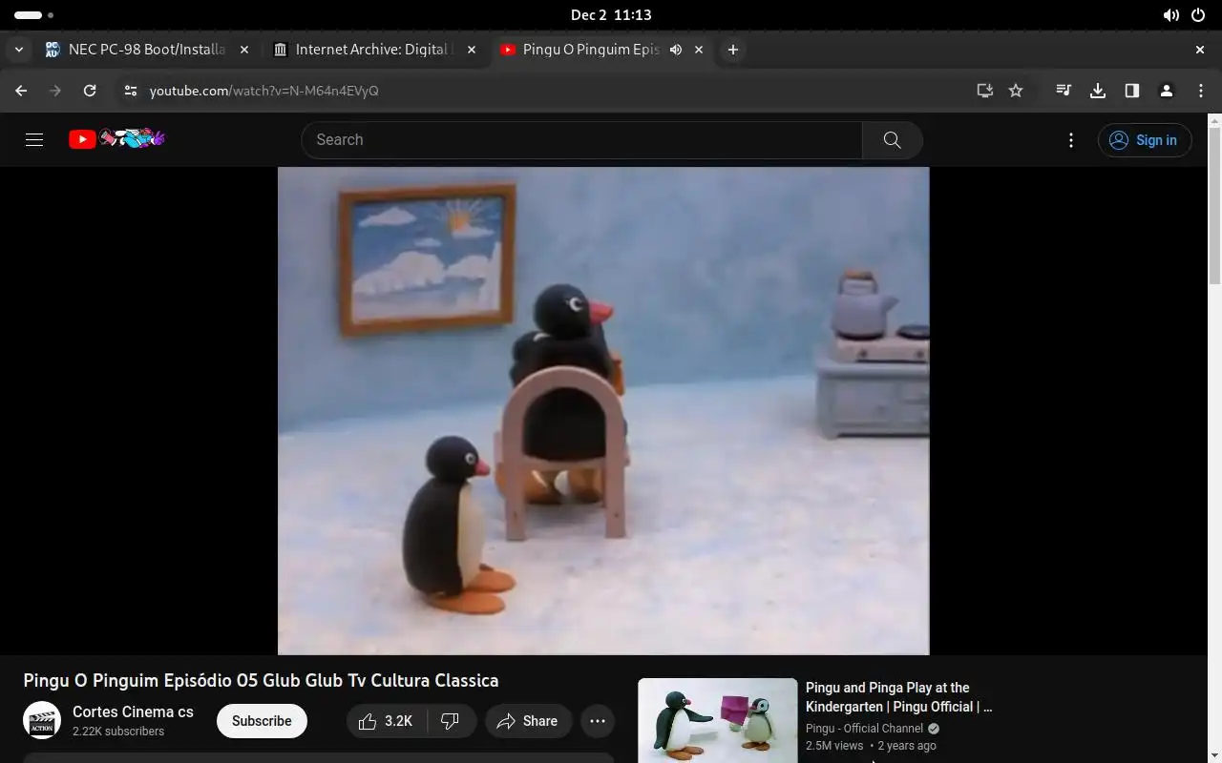1222x763 pixels.
Task: Close the Internet Archive tab
Action: 472,50
